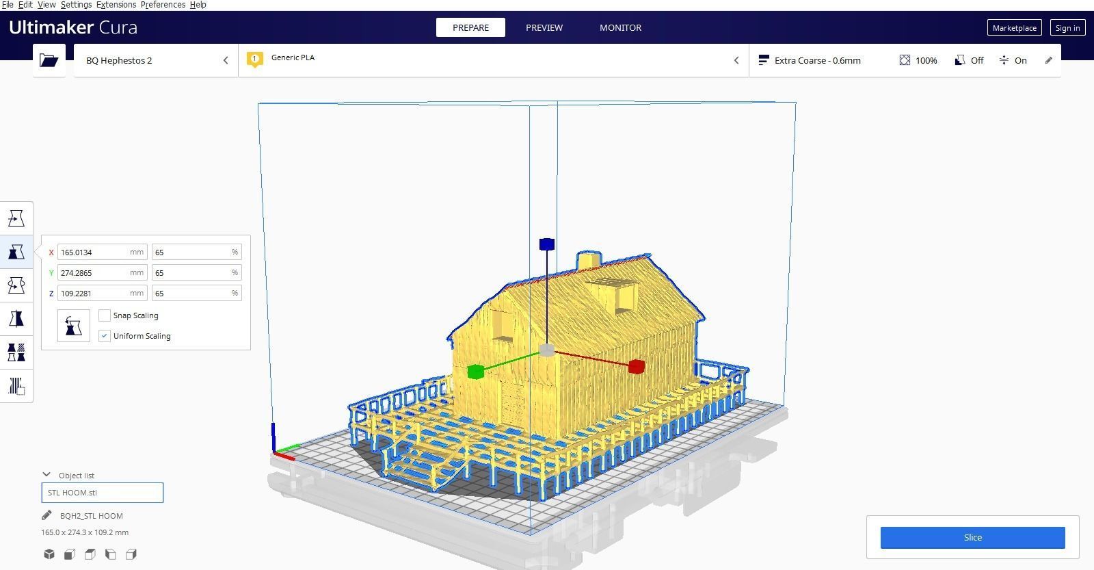Click the Reset scale button
The image size is (1094, 570).
click(74, 326)
